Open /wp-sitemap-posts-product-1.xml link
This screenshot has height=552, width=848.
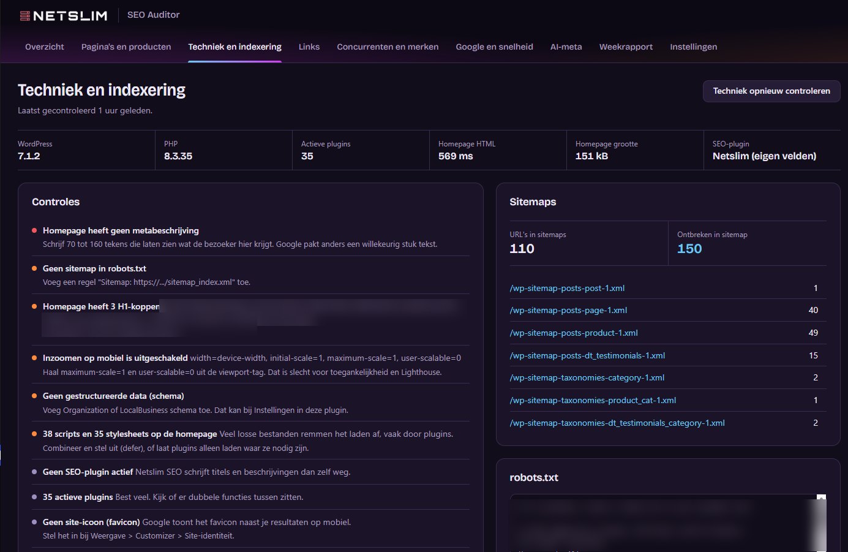[574, 333]
